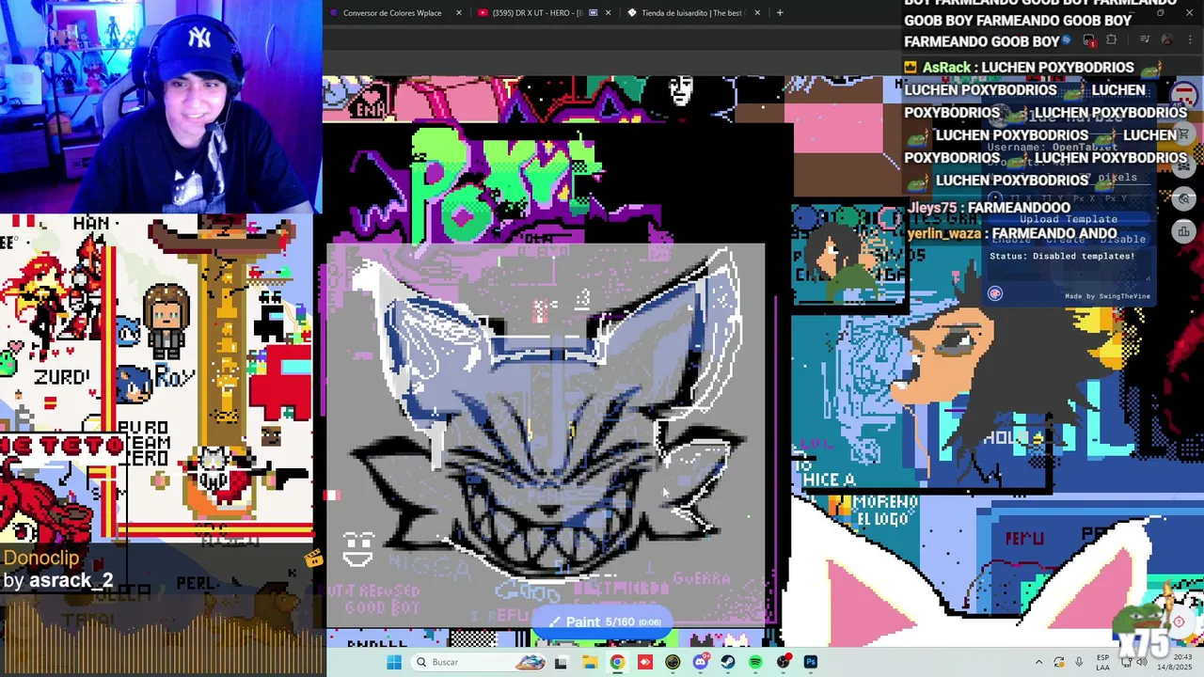Viewport: 1204px width, 677px height.
Task: Click the smiley face pixel art on canvas
Action: [358, 548]
